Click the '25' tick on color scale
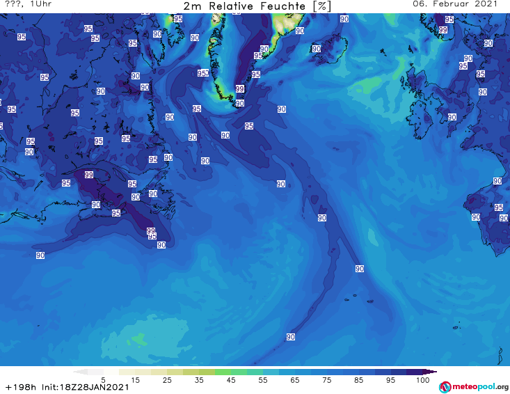 (167, 379)
